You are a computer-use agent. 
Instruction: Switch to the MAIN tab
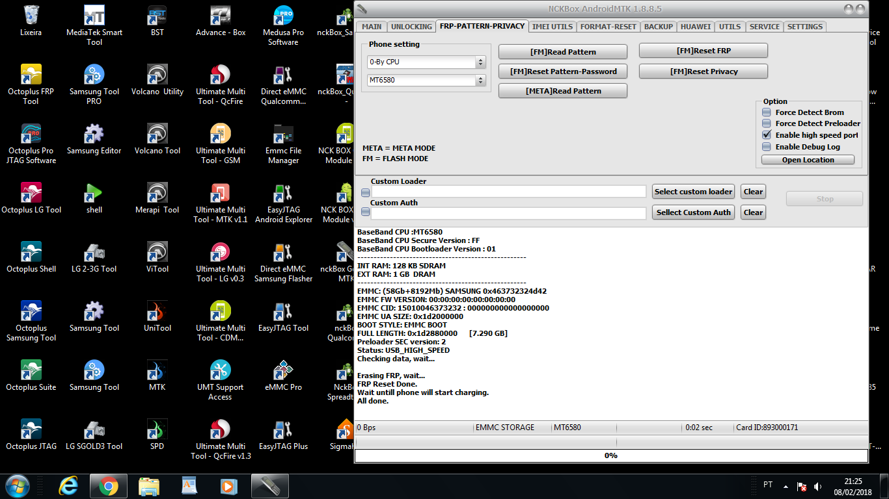(372, 27)
